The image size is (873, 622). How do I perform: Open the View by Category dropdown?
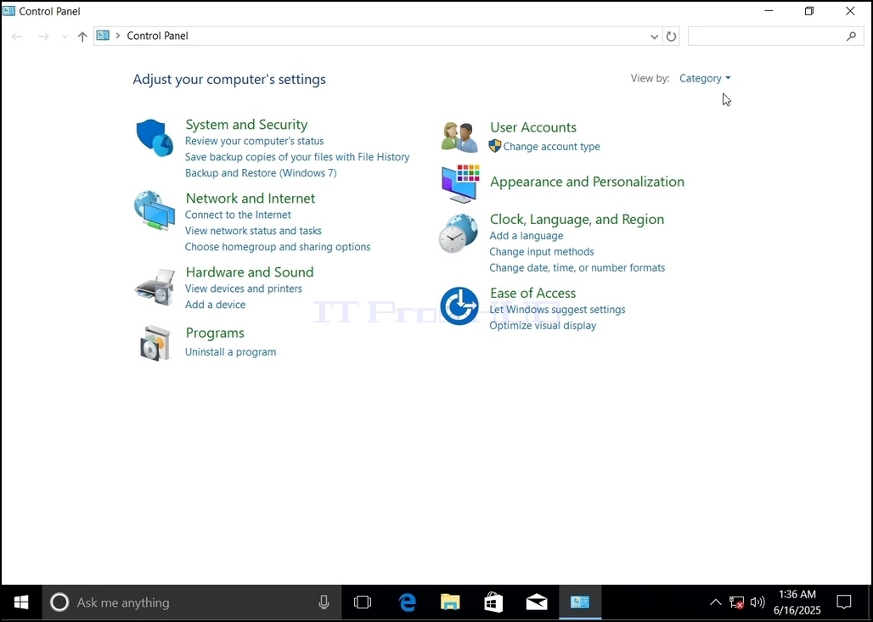click(x=705, y=78)
